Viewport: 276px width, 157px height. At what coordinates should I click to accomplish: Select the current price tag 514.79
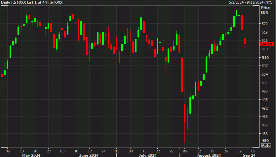coord(266,44)
